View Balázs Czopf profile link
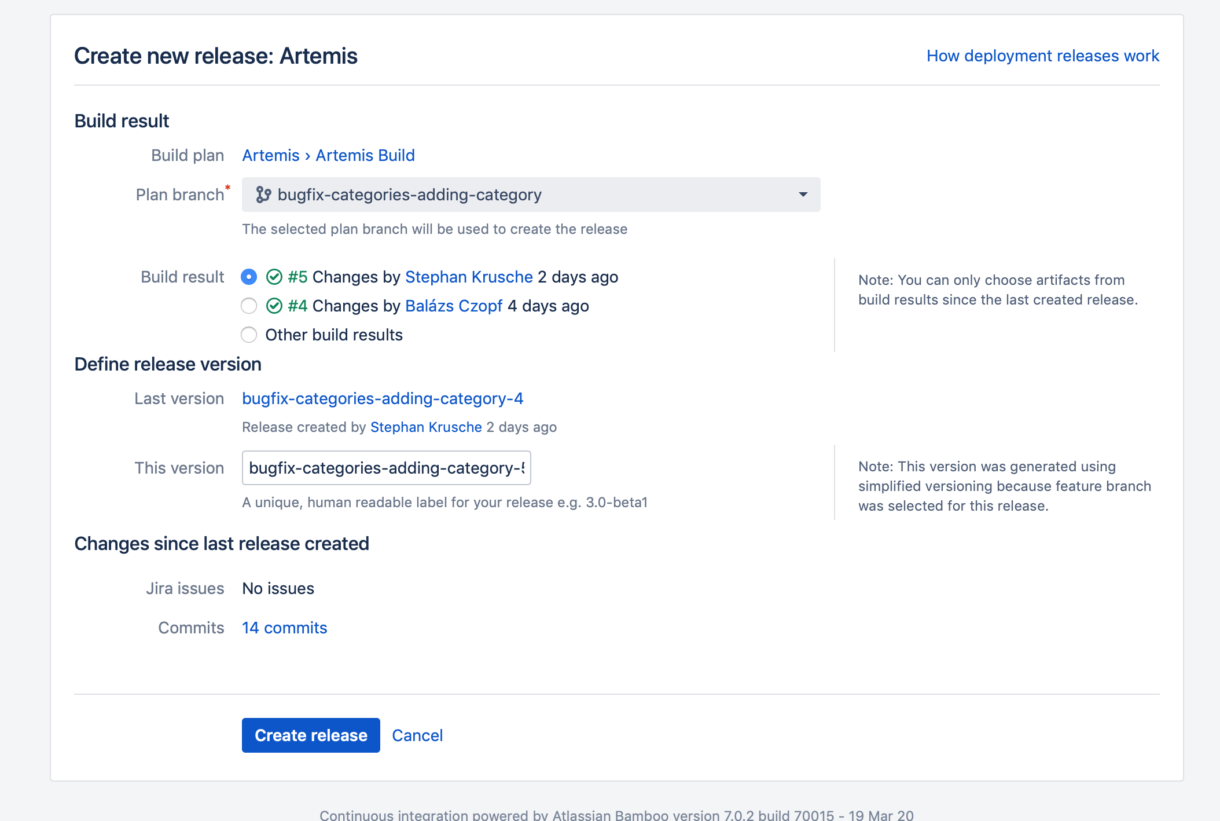The image size is (1220, 821). pos(454,306)
